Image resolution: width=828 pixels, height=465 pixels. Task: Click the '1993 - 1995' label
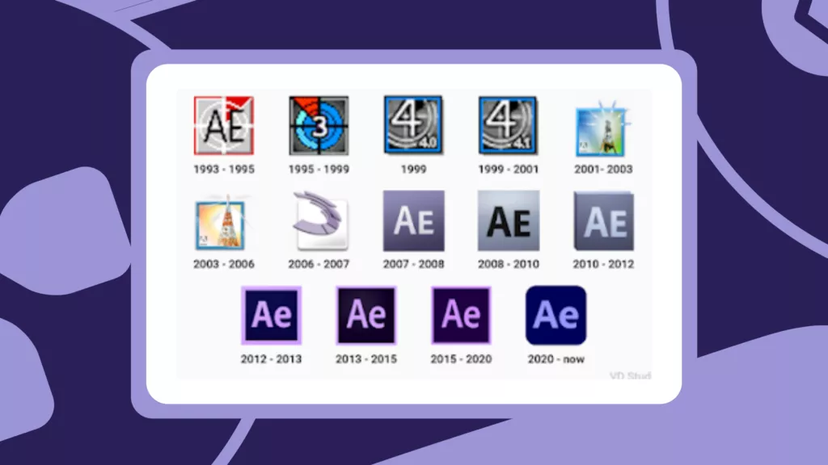click(224, 170)
